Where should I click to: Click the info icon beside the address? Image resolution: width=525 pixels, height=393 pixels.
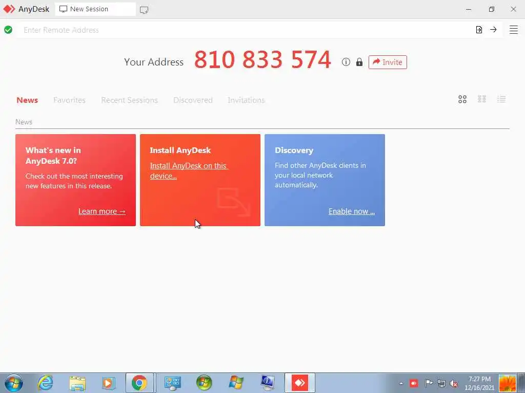(x=346, y=62)
